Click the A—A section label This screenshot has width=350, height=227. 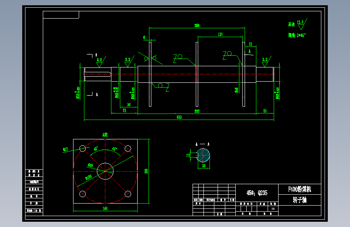203,144
